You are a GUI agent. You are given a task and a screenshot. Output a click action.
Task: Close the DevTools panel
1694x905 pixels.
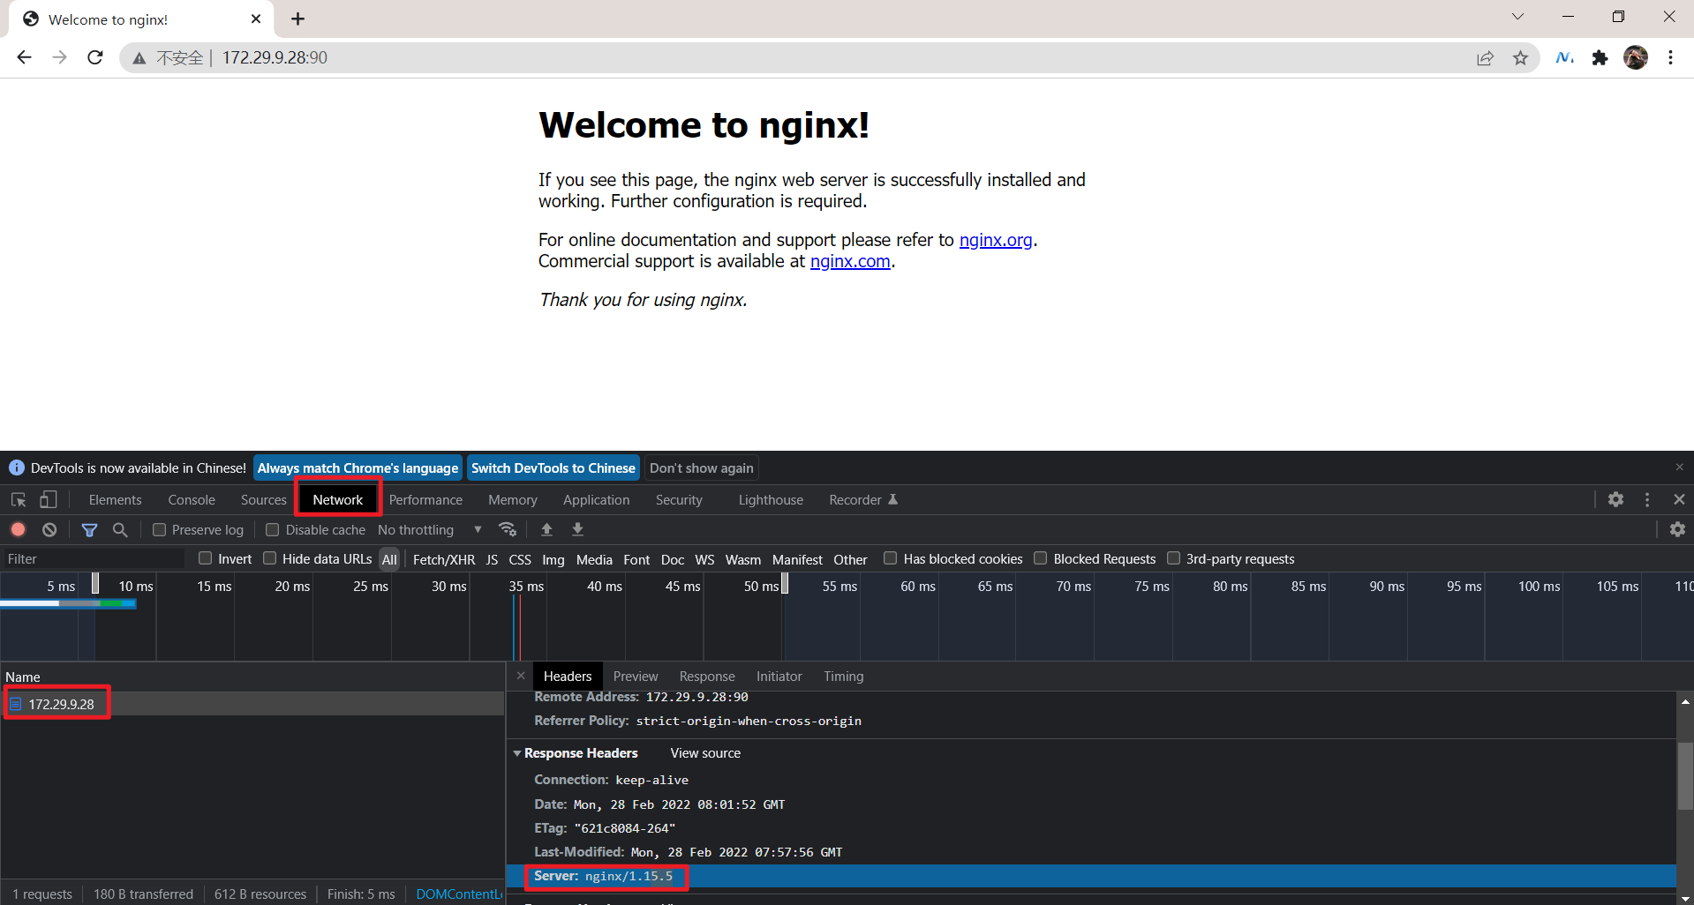click(1679, 499)
